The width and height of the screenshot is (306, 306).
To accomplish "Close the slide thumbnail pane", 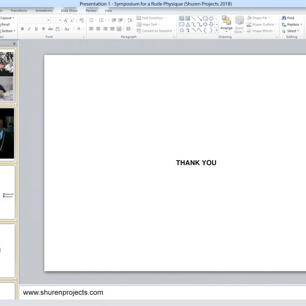I will [14, 44].
